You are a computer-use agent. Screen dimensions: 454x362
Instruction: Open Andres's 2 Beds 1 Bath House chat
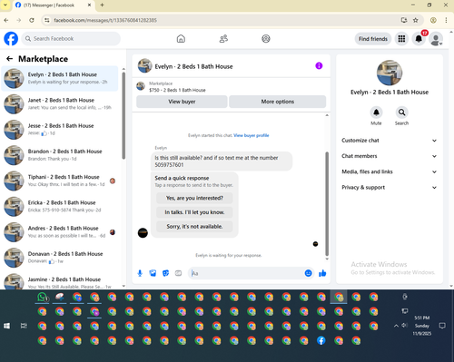pyautogui.click(x=61, y=232)
